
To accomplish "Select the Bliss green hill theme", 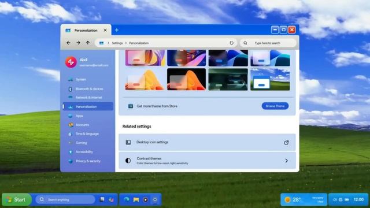I will [x=270, y=80].
